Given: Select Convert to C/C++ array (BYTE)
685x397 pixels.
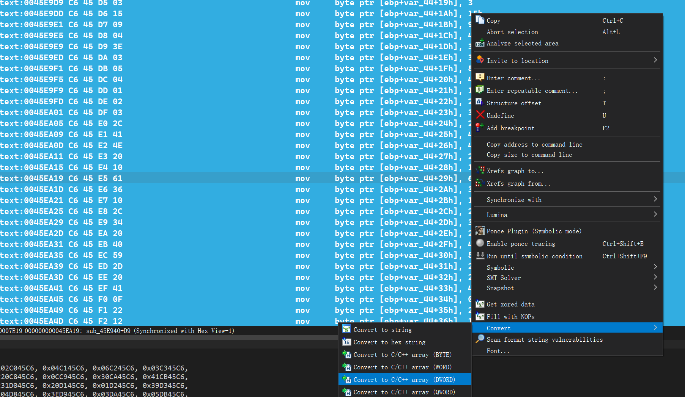Looking at the screenshot, I should tap(405, 355).
